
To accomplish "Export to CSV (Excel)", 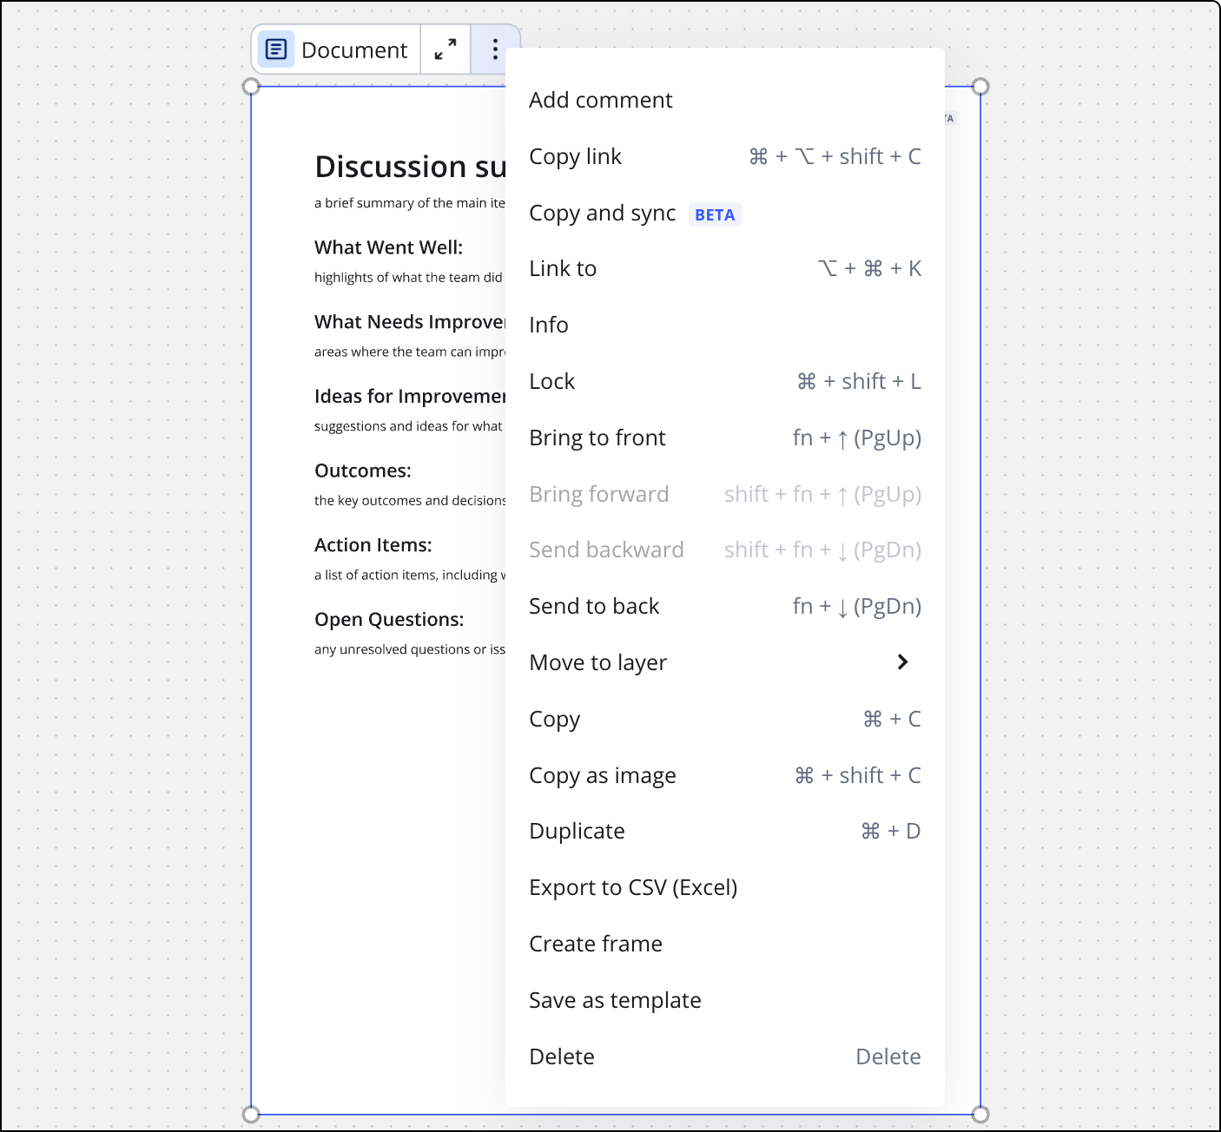I will pos(633,888).
